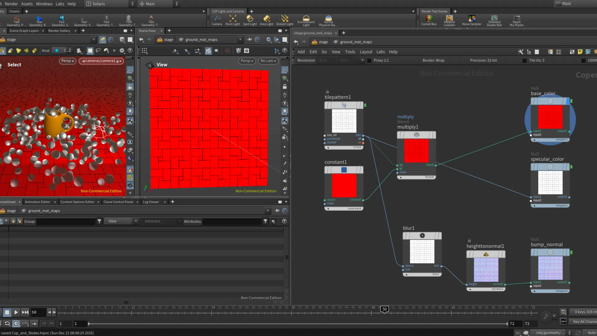Open the Context Options Editor
This screenshot has height=336, width=597.
tap(77, 202)
